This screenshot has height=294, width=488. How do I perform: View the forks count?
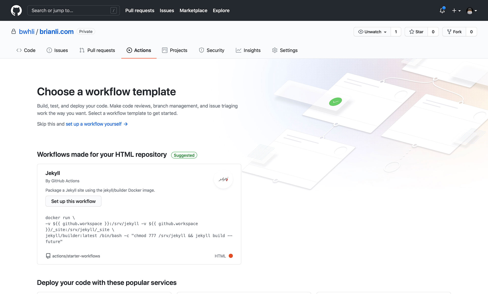coord(471,32)
